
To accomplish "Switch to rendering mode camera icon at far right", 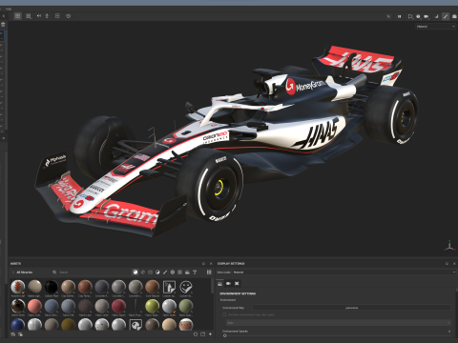I will 454,16.
